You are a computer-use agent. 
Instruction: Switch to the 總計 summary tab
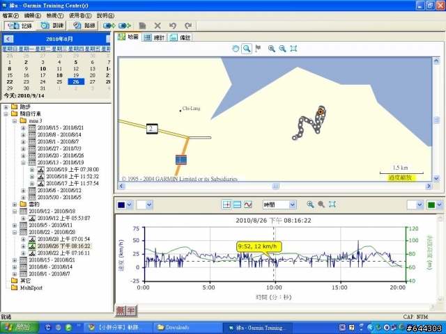point(154,37)
